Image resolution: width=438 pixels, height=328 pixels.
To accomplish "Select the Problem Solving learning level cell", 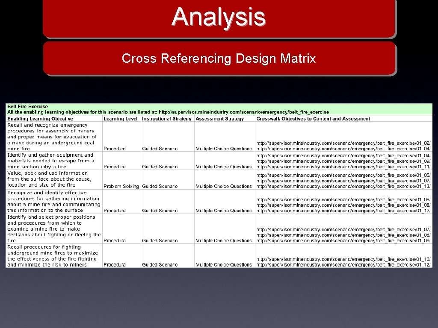I will pos(121,186).
